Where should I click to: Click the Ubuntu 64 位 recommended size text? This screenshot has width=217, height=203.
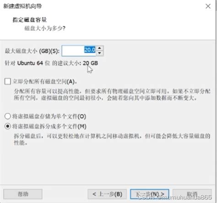[51, 63]
